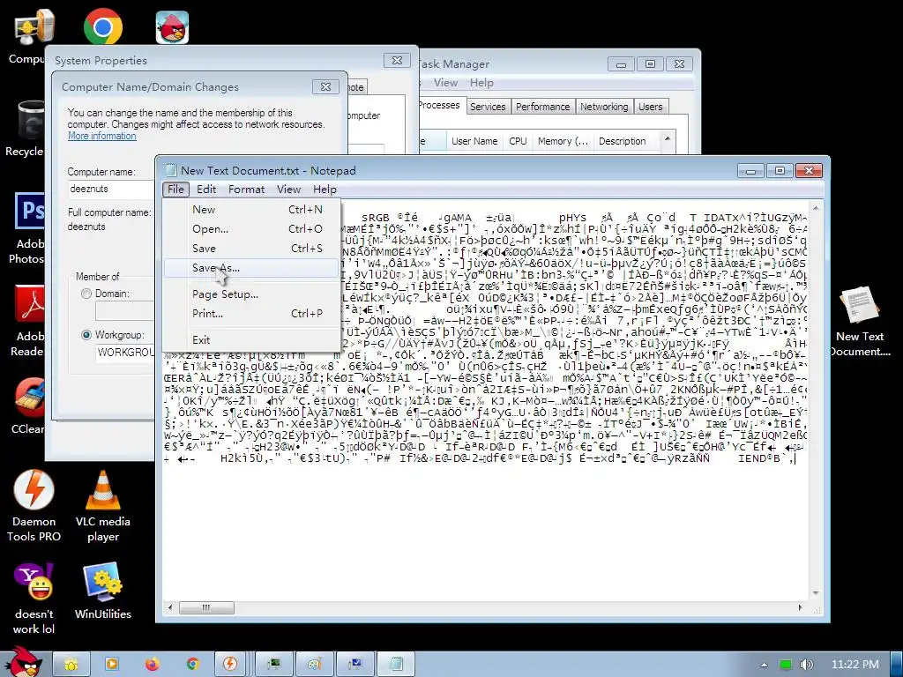Switch to Networking tab in Task Manager
The image size is (903, 677).
coord(604,107)
